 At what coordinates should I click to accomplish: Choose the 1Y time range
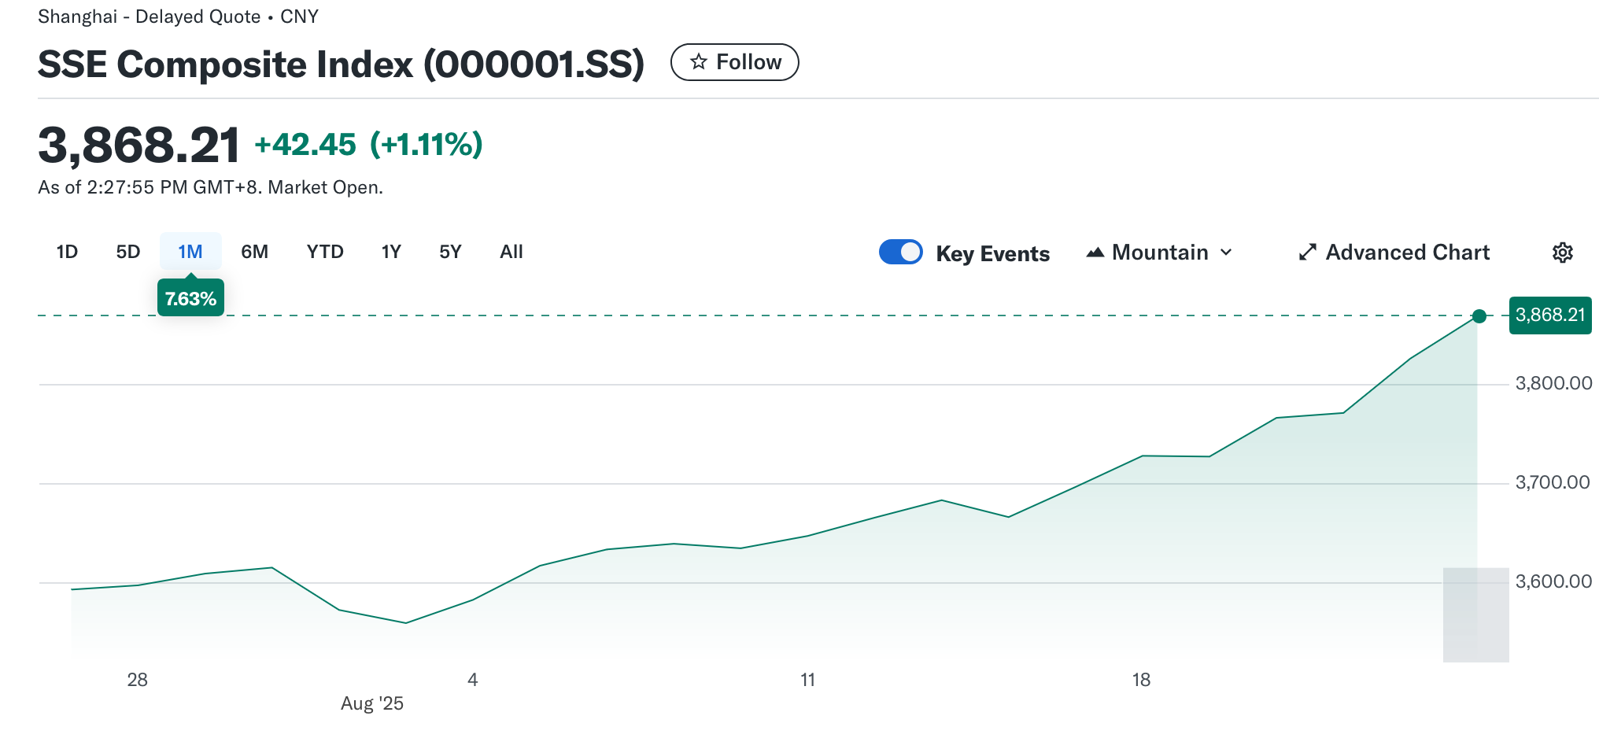(x=391, y=252)
